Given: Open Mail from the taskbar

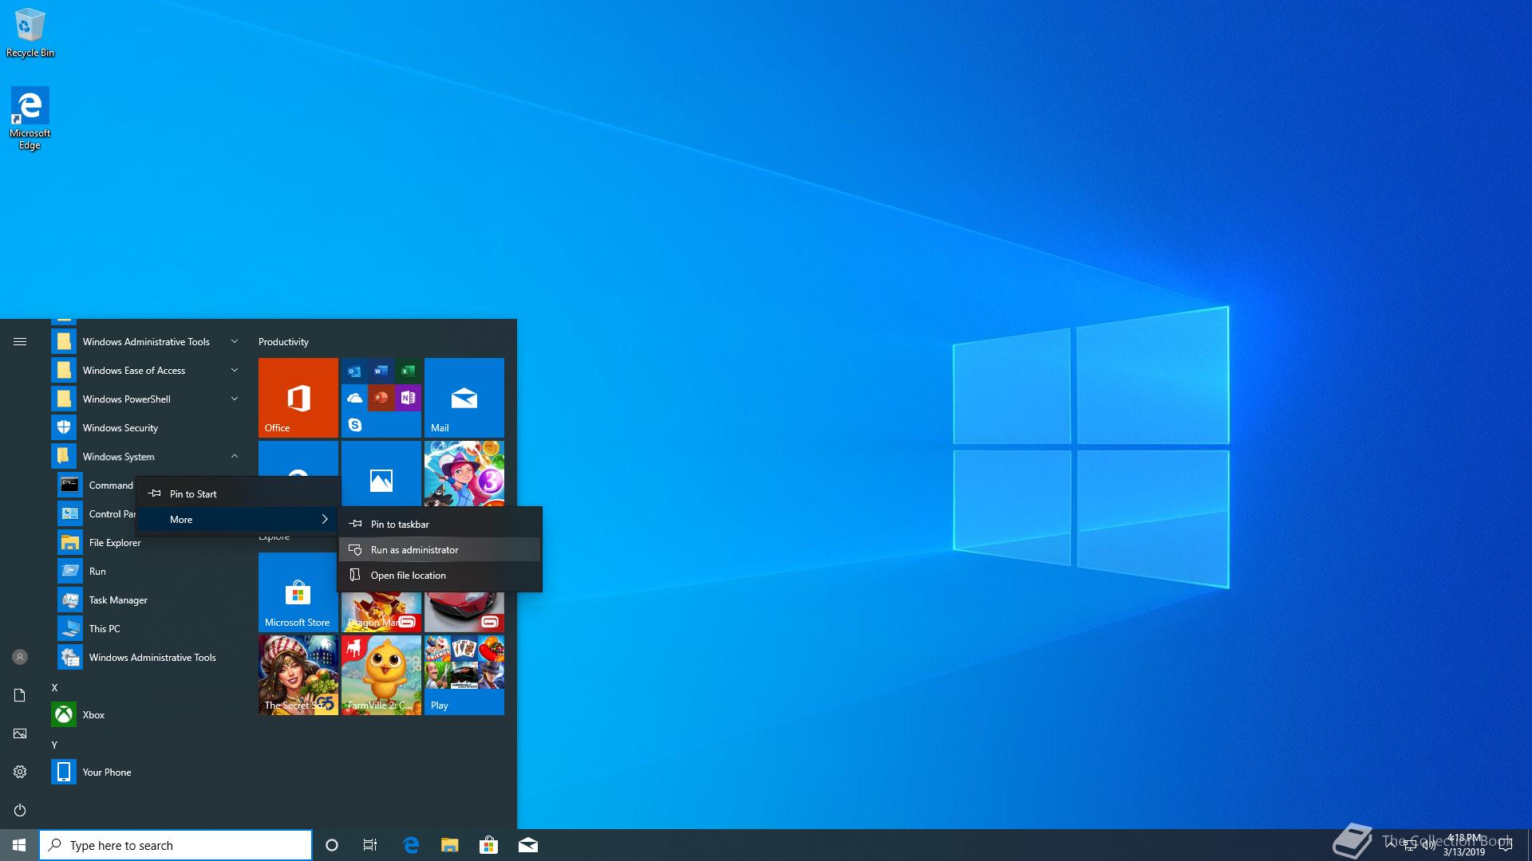Looking at the screenshot, I should [x=527, y=845].
